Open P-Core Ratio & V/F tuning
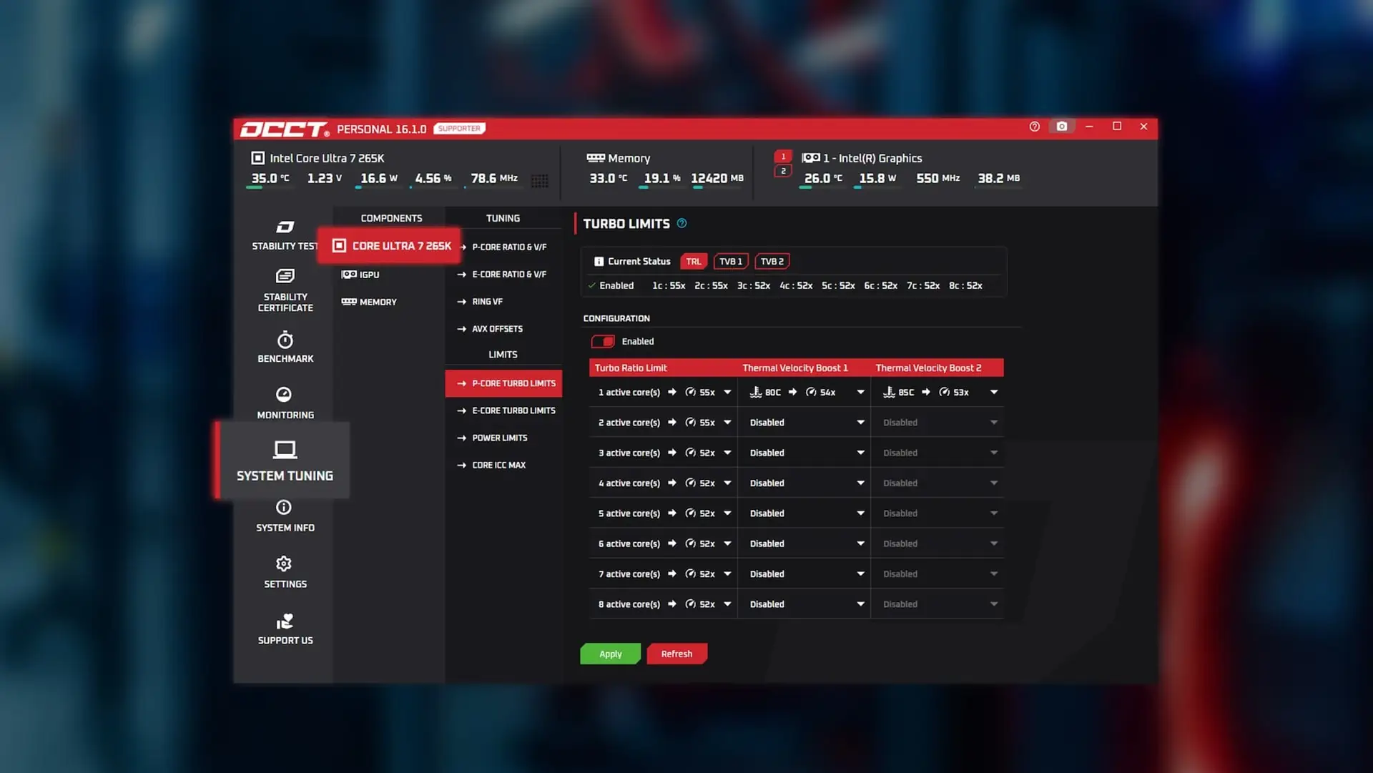This screenshot has width=1373, height=773. pos(503,247)
